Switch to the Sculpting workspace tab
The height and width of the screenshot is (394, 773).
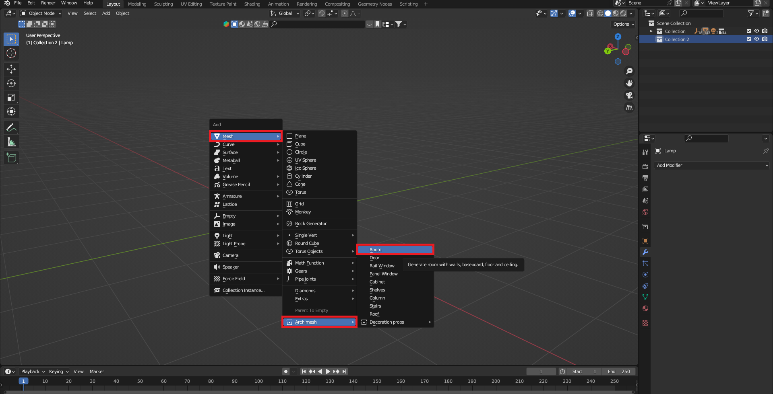pyautogui.click(x=163, y=4)
